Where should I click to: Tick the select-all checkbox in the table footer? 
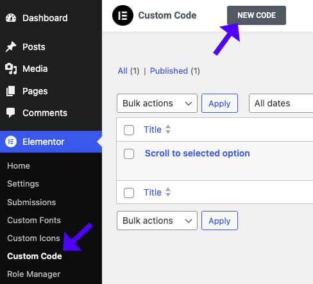click(129, 193)
